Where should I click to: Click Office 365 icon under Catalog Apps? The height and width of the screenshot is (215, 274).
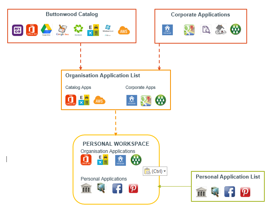tap(71, 100)
